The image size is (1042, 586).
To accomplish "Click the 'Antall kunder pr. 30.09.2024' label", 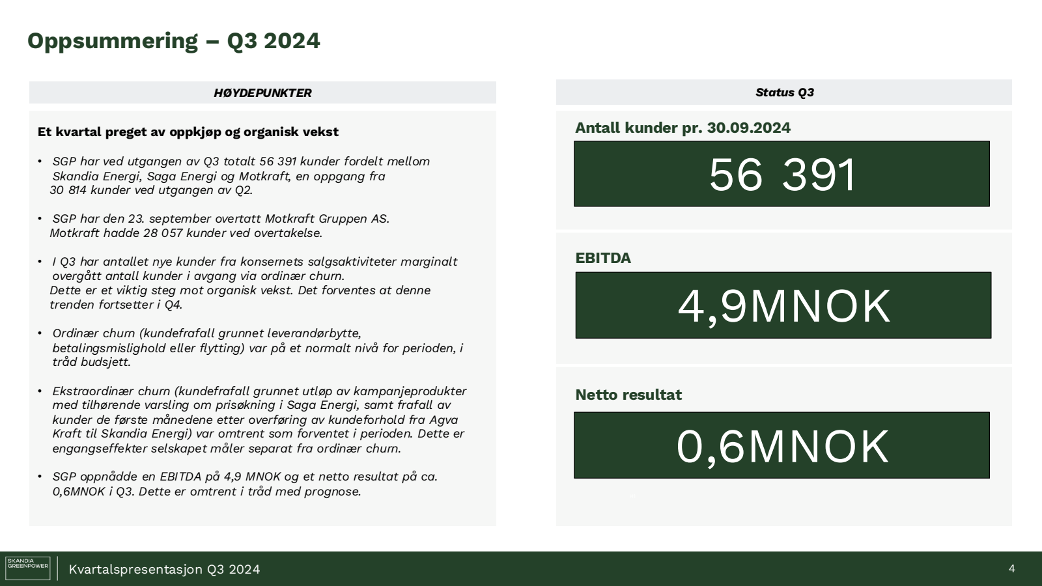I will (683, 128).
